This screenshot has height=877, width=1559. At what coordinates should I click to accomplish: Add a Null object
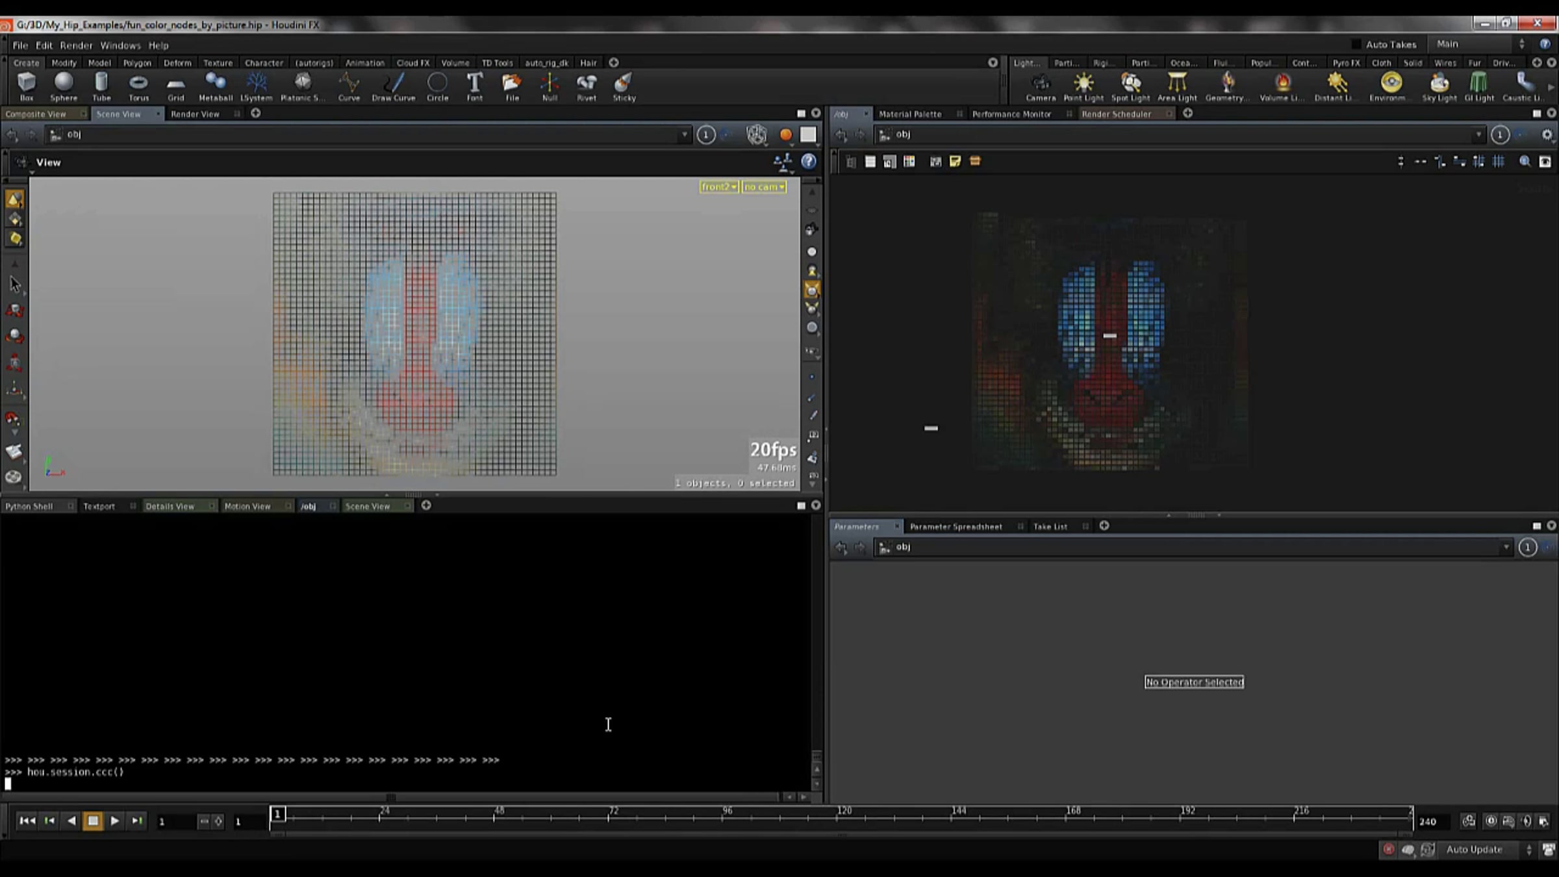pos(550,86)
